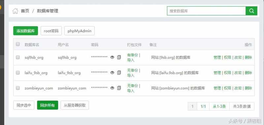This screenshot has height=125, width=264.
Task: Click 管理 for sql9sb_org database
Action: pos(217,57)
